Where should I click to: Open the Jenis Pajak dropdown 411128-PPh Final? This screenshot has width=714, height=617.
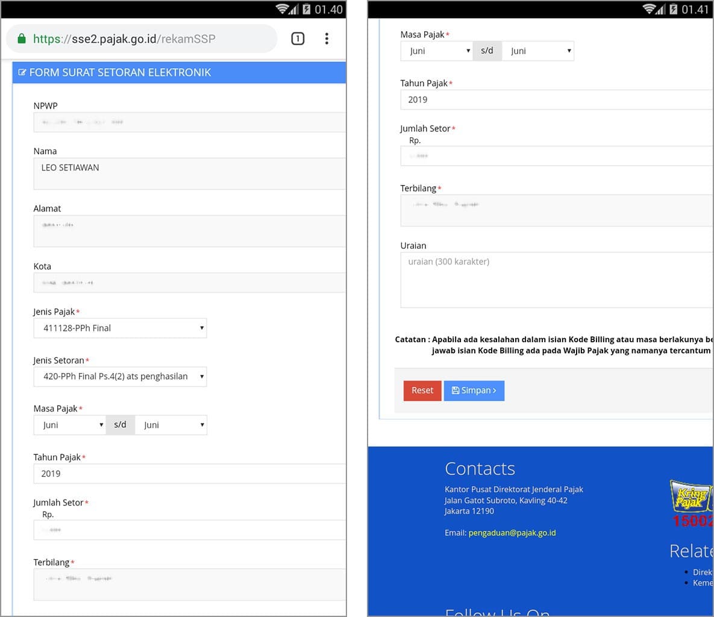coord(121,328)
